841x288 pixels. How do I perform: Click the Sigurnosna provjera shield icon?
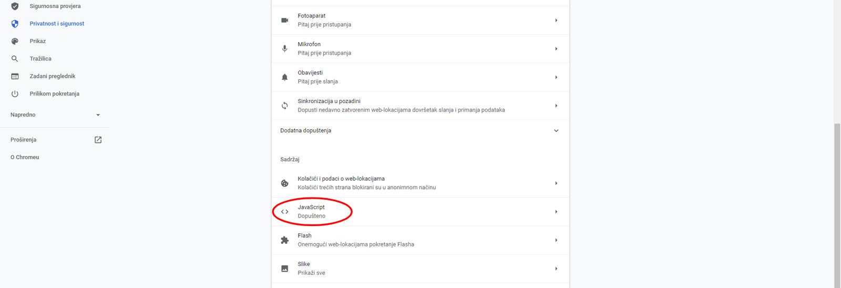point(15,6)
